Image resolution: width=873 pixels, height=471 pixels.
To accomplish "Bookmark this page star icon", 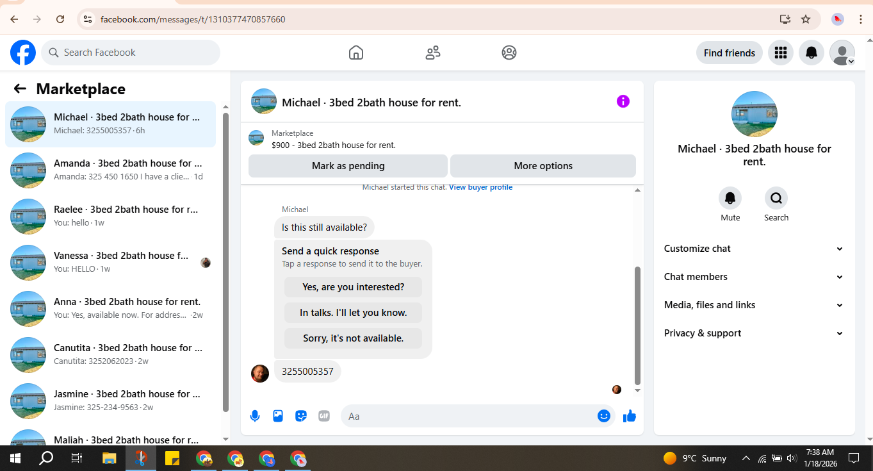I will (x=806, y=19).
